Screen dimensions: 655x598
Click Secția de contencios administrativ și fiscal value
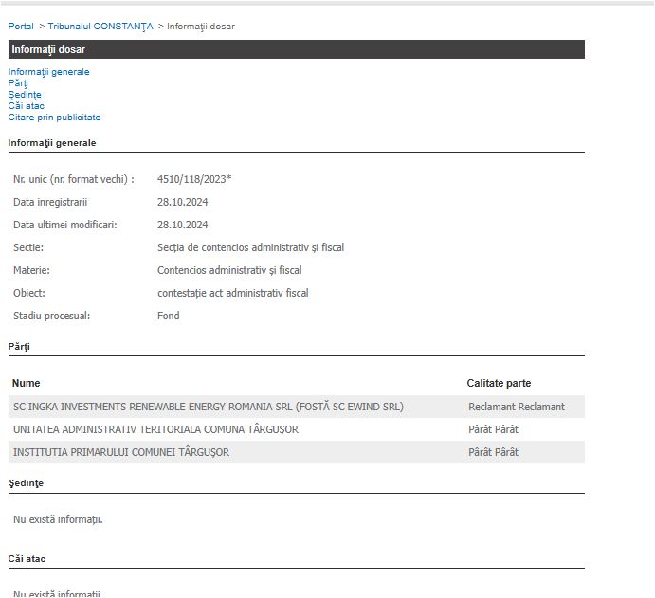pos(250,247)
